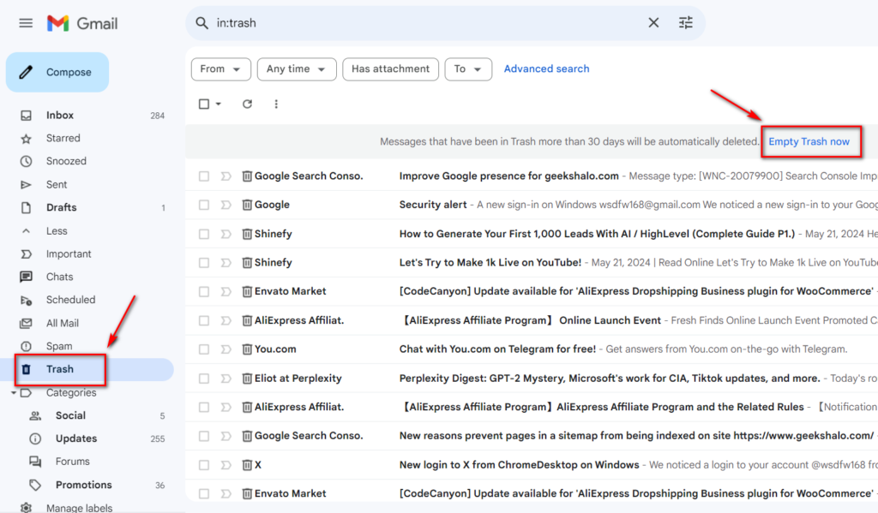Screen dimensions: 878x513
Task: Click trash icon beside You.com sender
Action: tap(247, 349)
